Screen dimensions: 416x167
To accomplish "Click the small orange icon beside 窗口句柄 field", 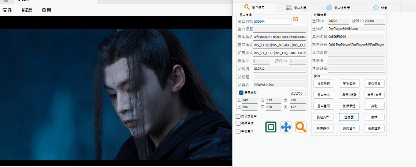I will click(296, 19).
